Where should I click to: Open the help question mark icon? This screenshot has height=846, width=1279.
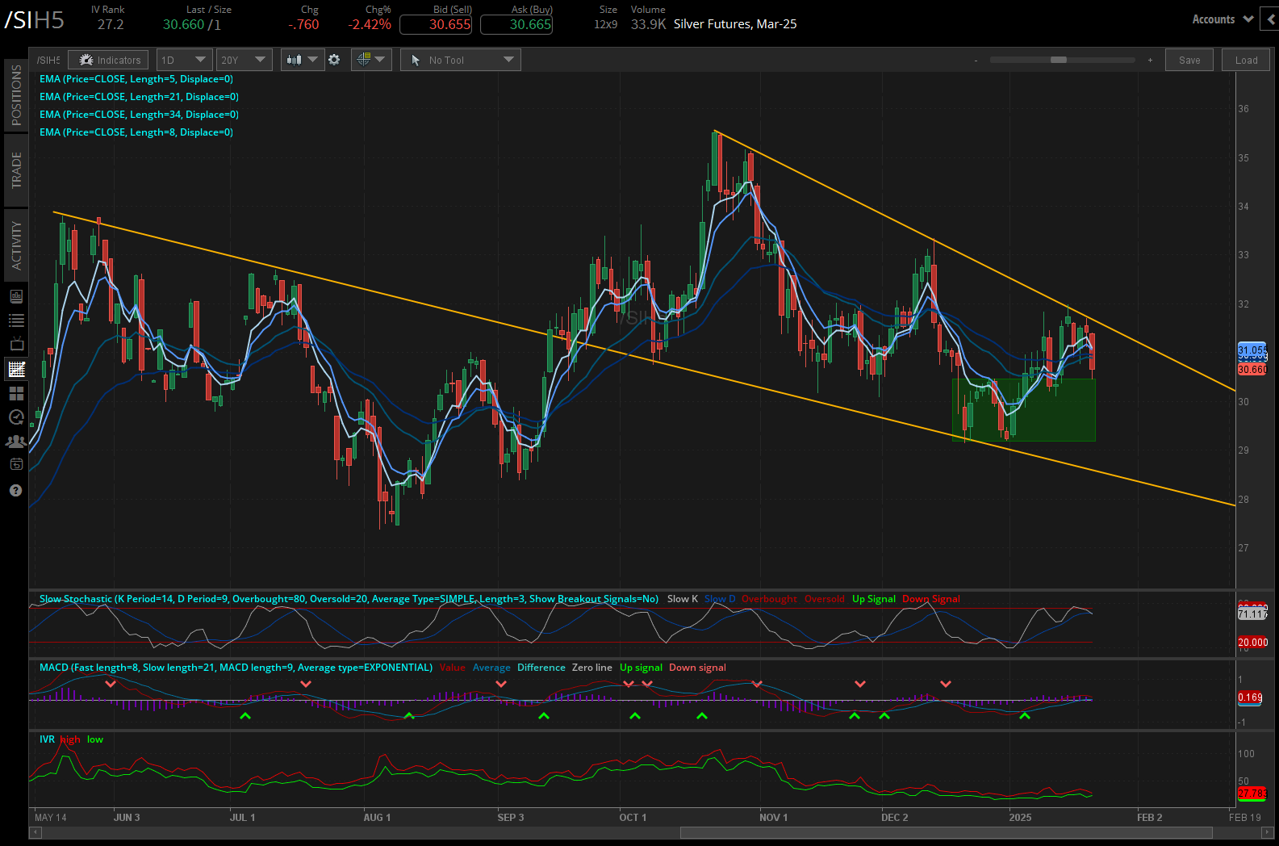(16, 490)
